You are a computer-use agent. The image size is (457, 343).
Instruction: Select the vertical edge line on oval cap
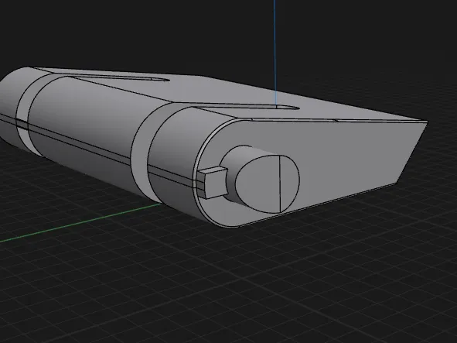click(280, 184)
